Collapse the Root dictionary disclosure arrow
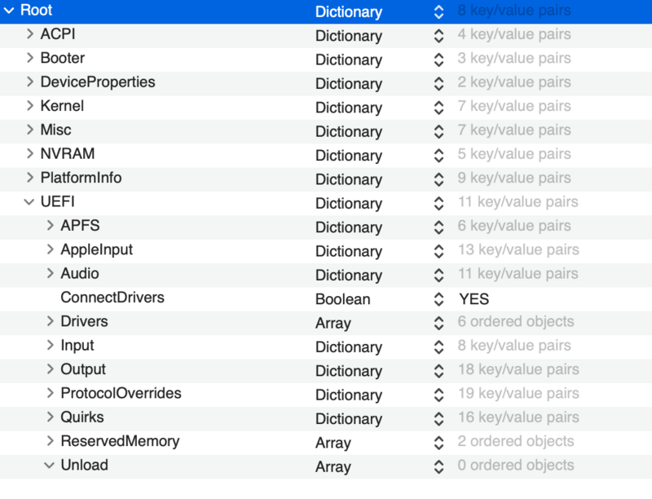Image resolution: width=652 pixels, height=499 pixels. [x=9, y=11]
